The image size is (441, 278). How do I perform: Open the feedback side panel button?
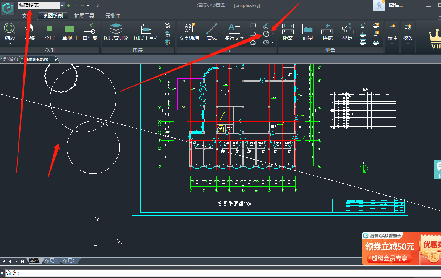pyautogui.click(x=438, y=170)
